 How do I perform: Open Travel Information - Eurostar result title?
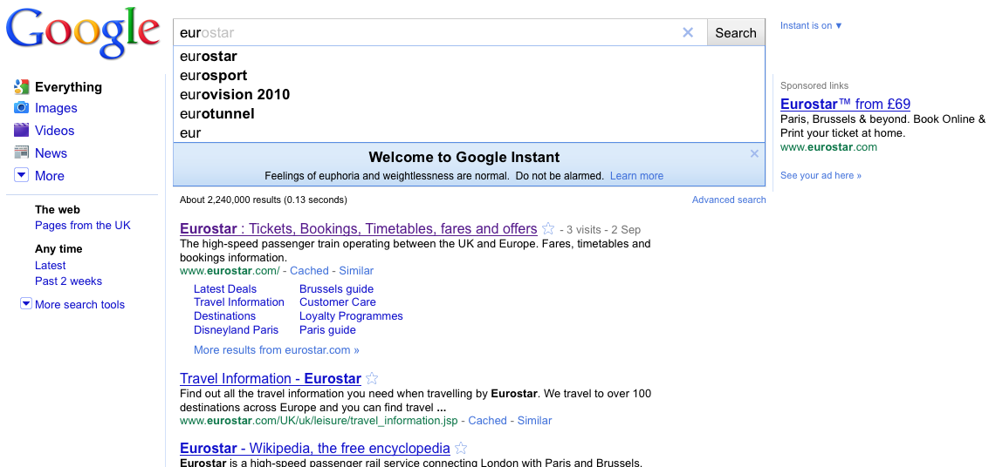(271, 378)
